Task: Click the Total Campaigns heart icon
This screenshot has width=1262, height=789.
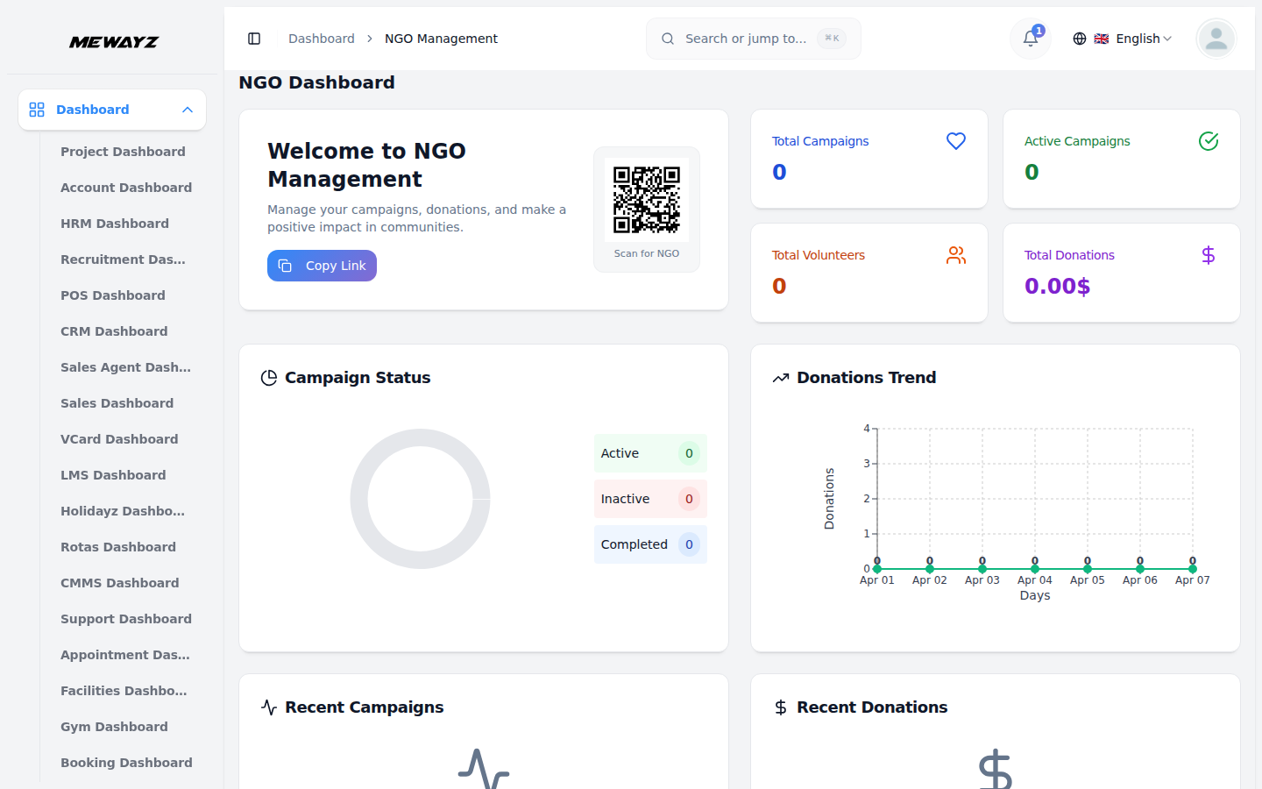Action: 955,140
